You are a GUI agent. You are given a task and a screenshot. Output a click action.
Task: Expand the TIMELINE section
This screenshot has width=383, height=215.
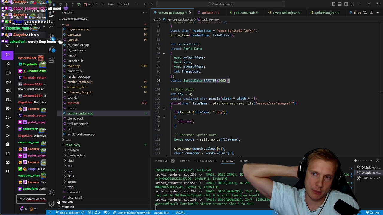point(68,207)
